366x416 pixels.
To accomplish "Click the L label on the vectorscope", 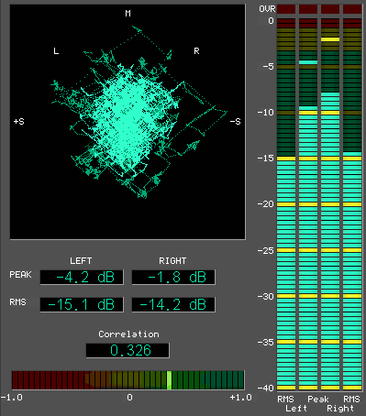I will pos(56,51).
